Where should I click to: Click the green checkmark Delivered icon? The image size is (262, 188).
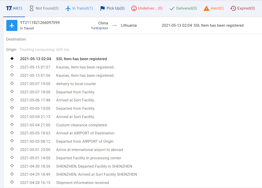(172, 8)
